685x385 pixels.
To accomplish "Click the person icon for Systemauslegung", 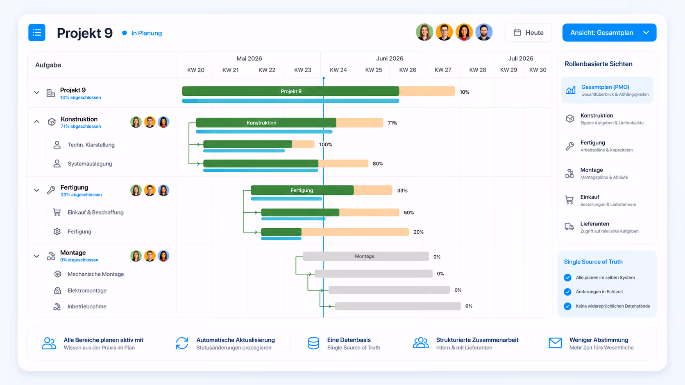I will [57, 164].
